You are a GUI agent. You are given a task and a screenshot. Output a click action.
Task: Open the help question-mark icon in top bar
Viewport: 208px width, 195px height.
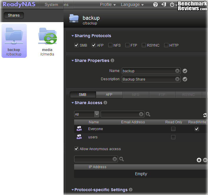click(x=155, y=5)
